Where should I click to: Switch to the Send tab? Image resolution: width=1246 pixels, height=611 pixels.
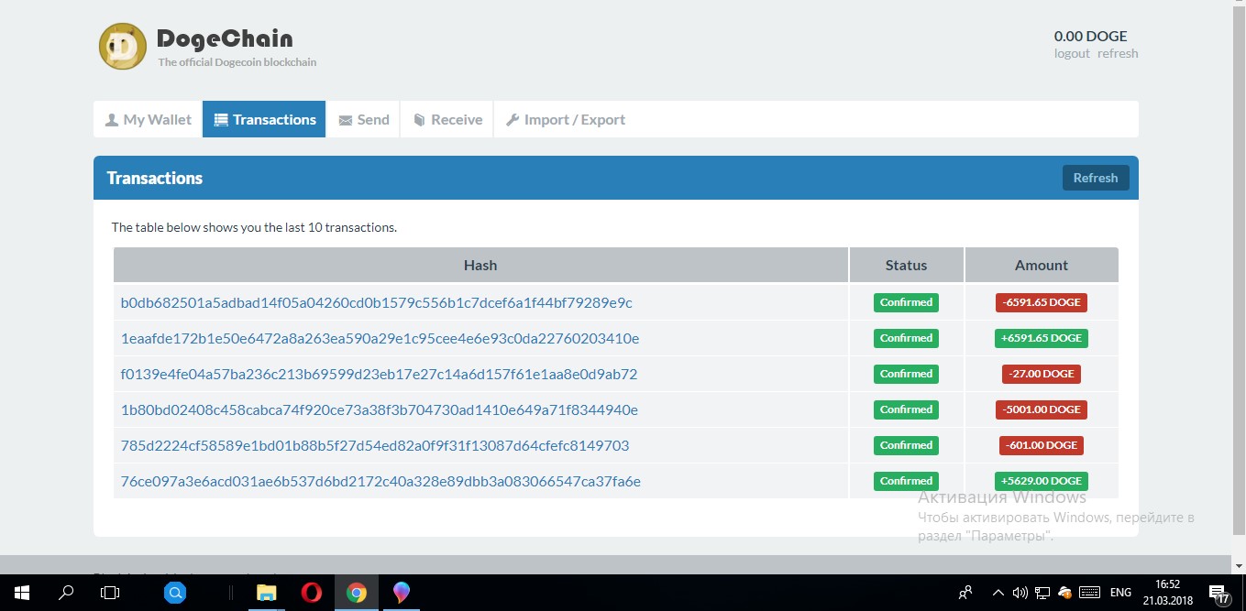(363, 119)
